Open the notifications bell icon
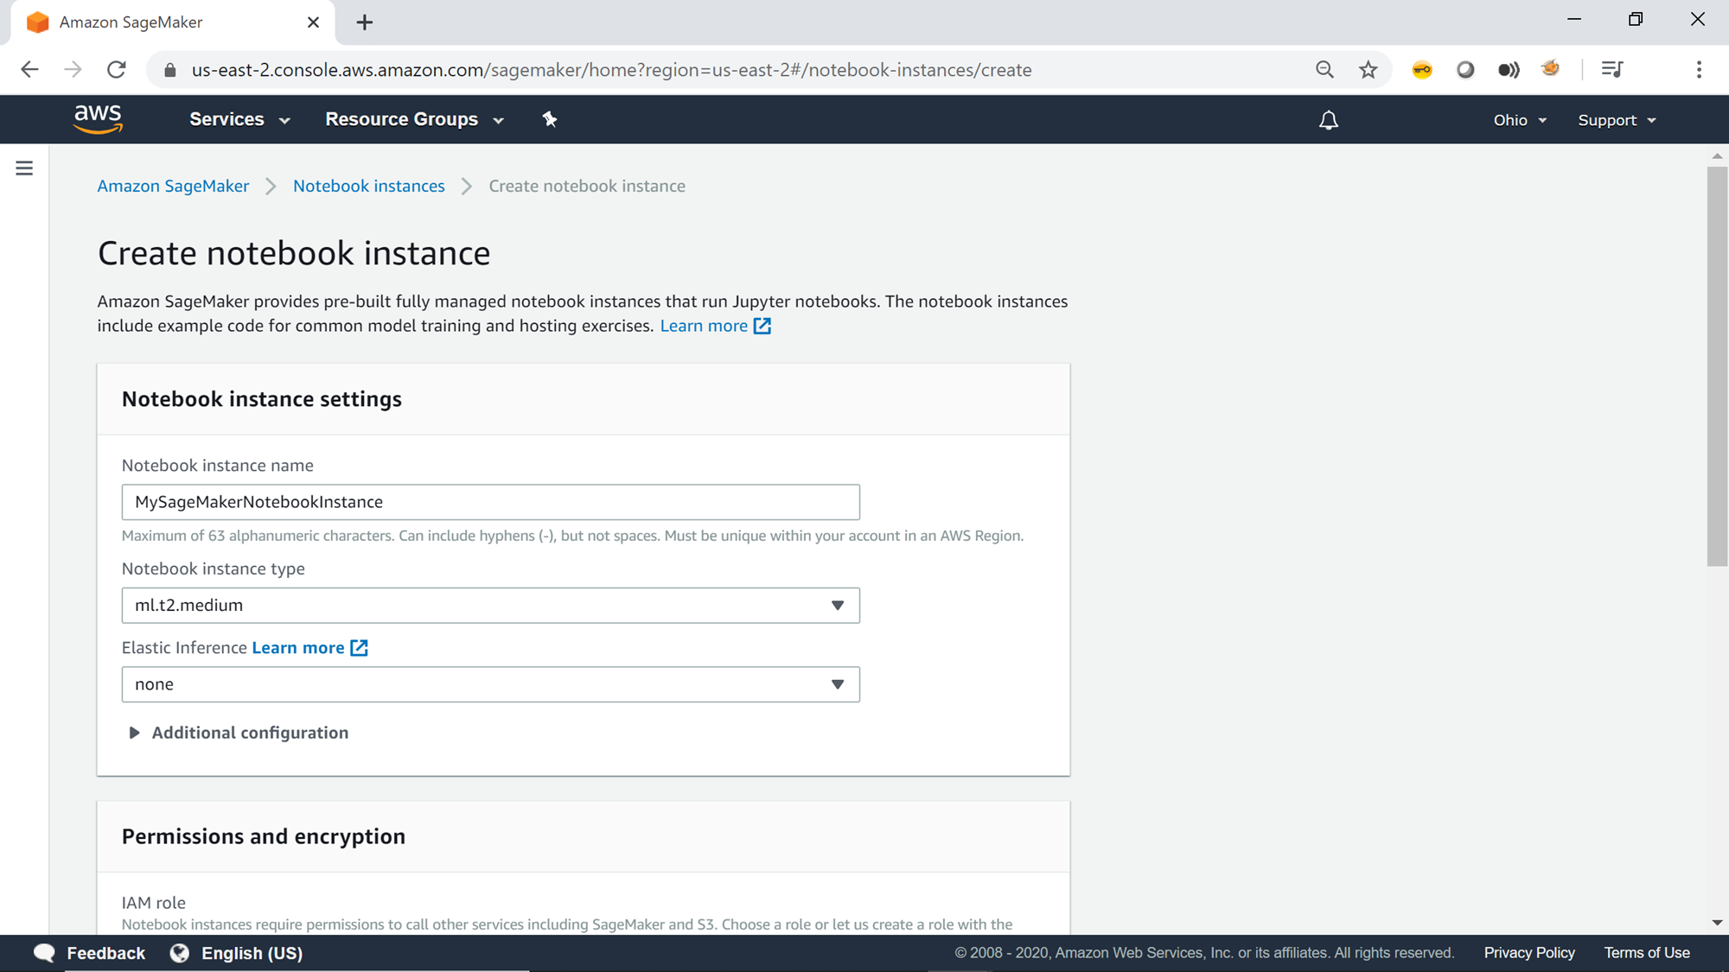Viewport: 1729px width, 972px height. click(x=1329, y=120)
